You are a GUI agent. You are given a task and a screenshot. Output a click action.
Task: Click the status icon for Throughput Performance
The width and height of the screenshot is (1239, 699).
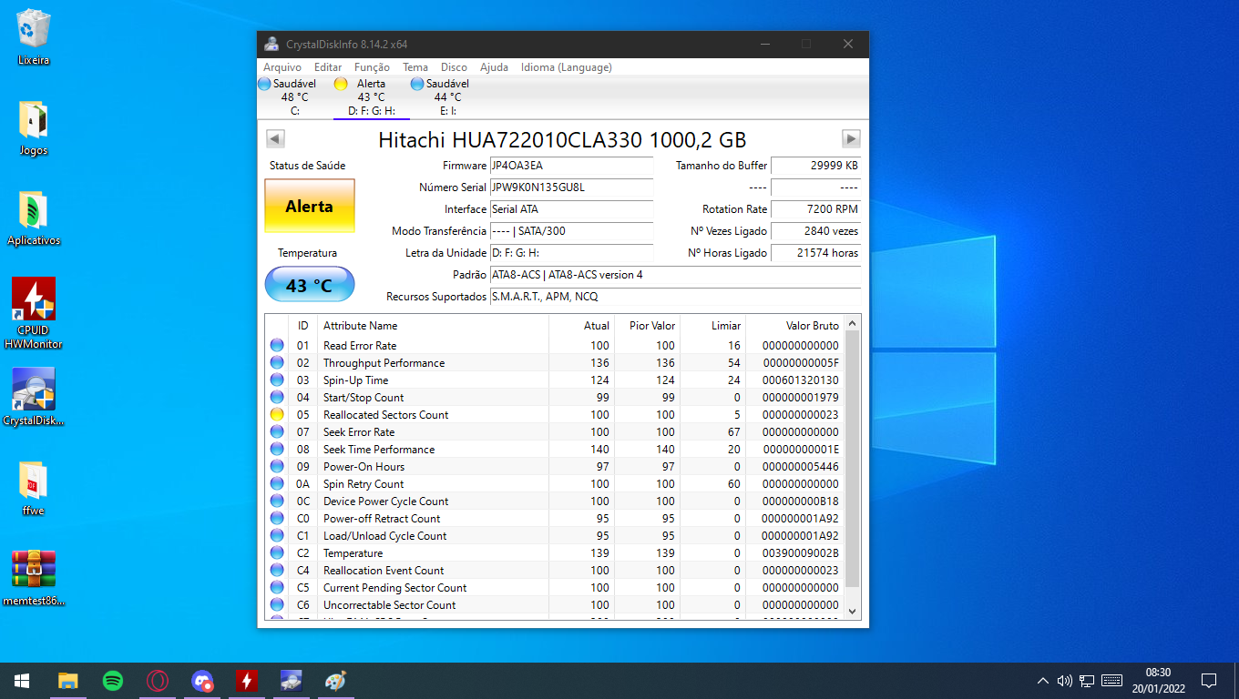[x=277, y=363]
